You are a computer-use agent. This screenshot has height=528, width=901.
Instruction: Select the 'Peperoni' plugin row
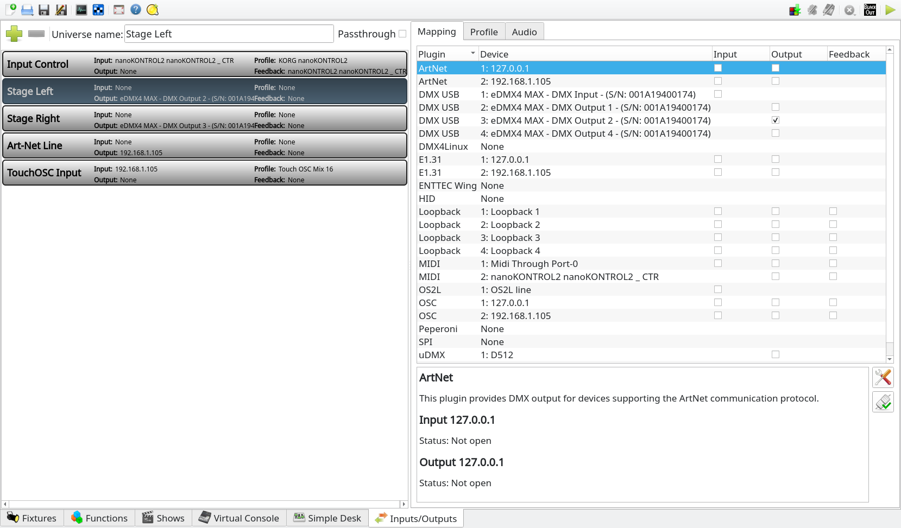tap(651, 329)
